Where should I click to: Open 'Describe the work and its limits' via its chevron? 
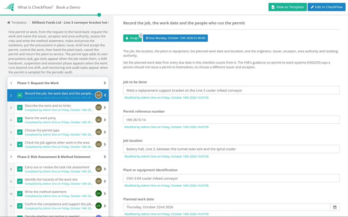[x=105, y=107]
